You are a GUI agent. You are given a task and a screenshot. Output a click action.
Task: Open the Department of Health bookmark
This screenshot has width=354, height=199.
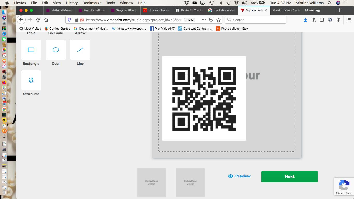coord(91,29)
